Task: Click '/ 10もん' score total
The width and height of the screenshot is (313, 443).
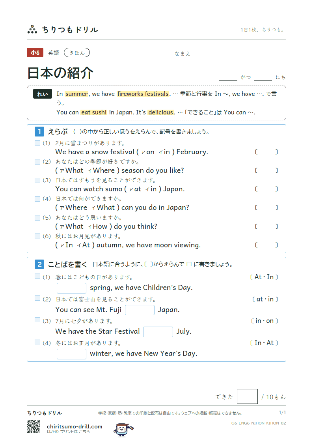Action: click(x=274, y=397)
